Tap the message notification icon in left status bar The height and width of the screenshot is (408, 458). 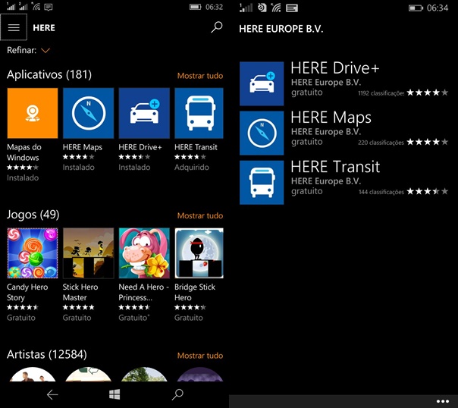click(49, 7)
